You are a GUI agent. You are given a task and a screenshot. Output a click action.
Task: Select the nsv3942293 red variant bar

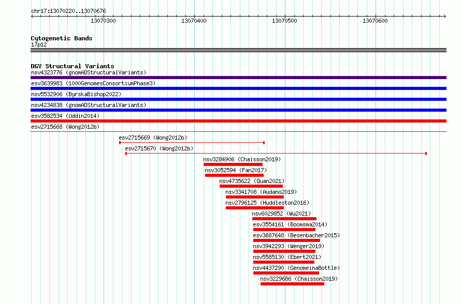tap(284, 251)
